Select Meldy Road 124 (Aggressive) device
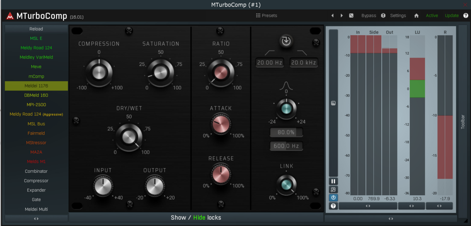This screenshot has width=471, height=226. [x=36, y=114]
